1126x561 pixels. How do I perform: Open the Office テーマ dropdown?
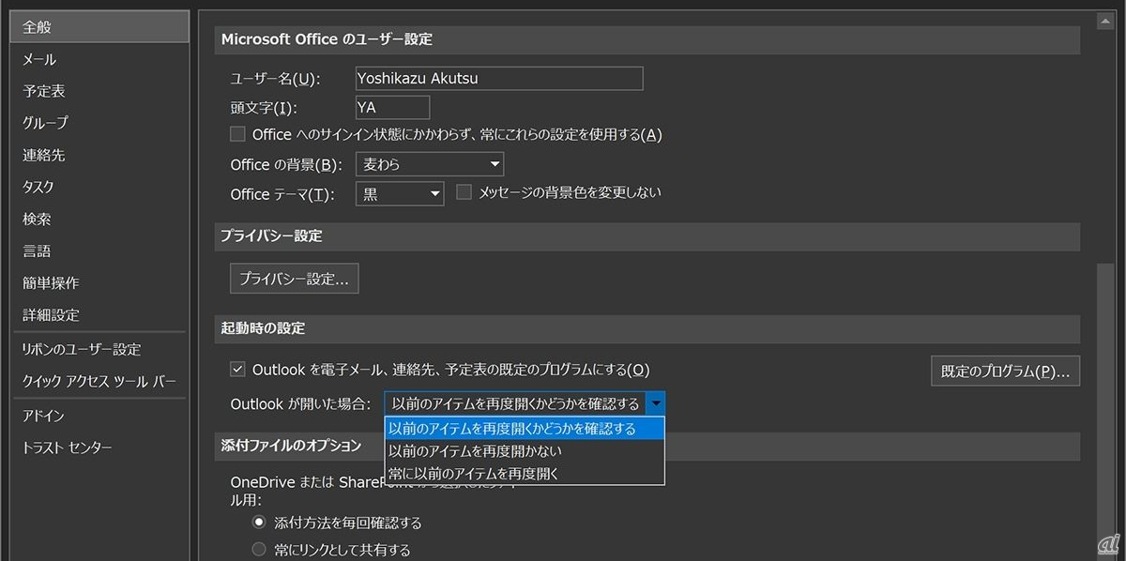400,194
